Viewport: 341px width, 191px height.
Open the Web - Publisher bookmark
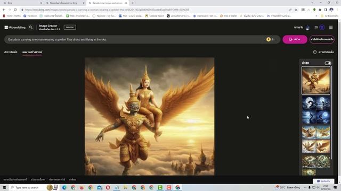click(x=78, y=16)
